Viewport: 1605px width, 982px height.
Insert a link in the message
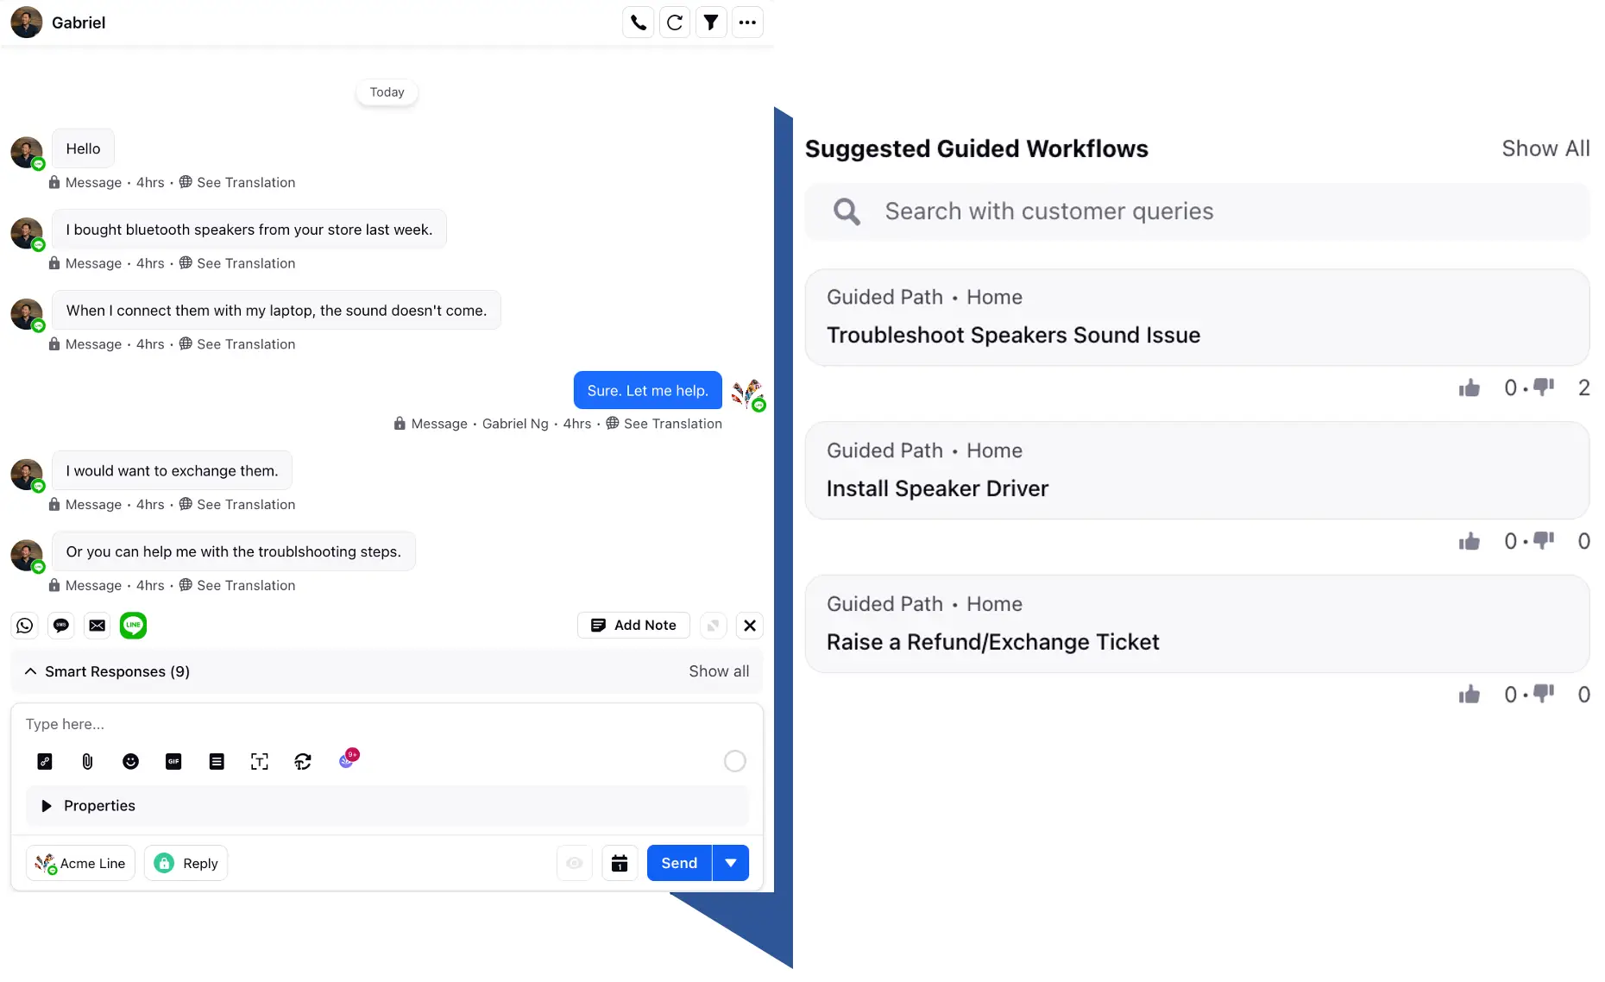pos(44,761)
